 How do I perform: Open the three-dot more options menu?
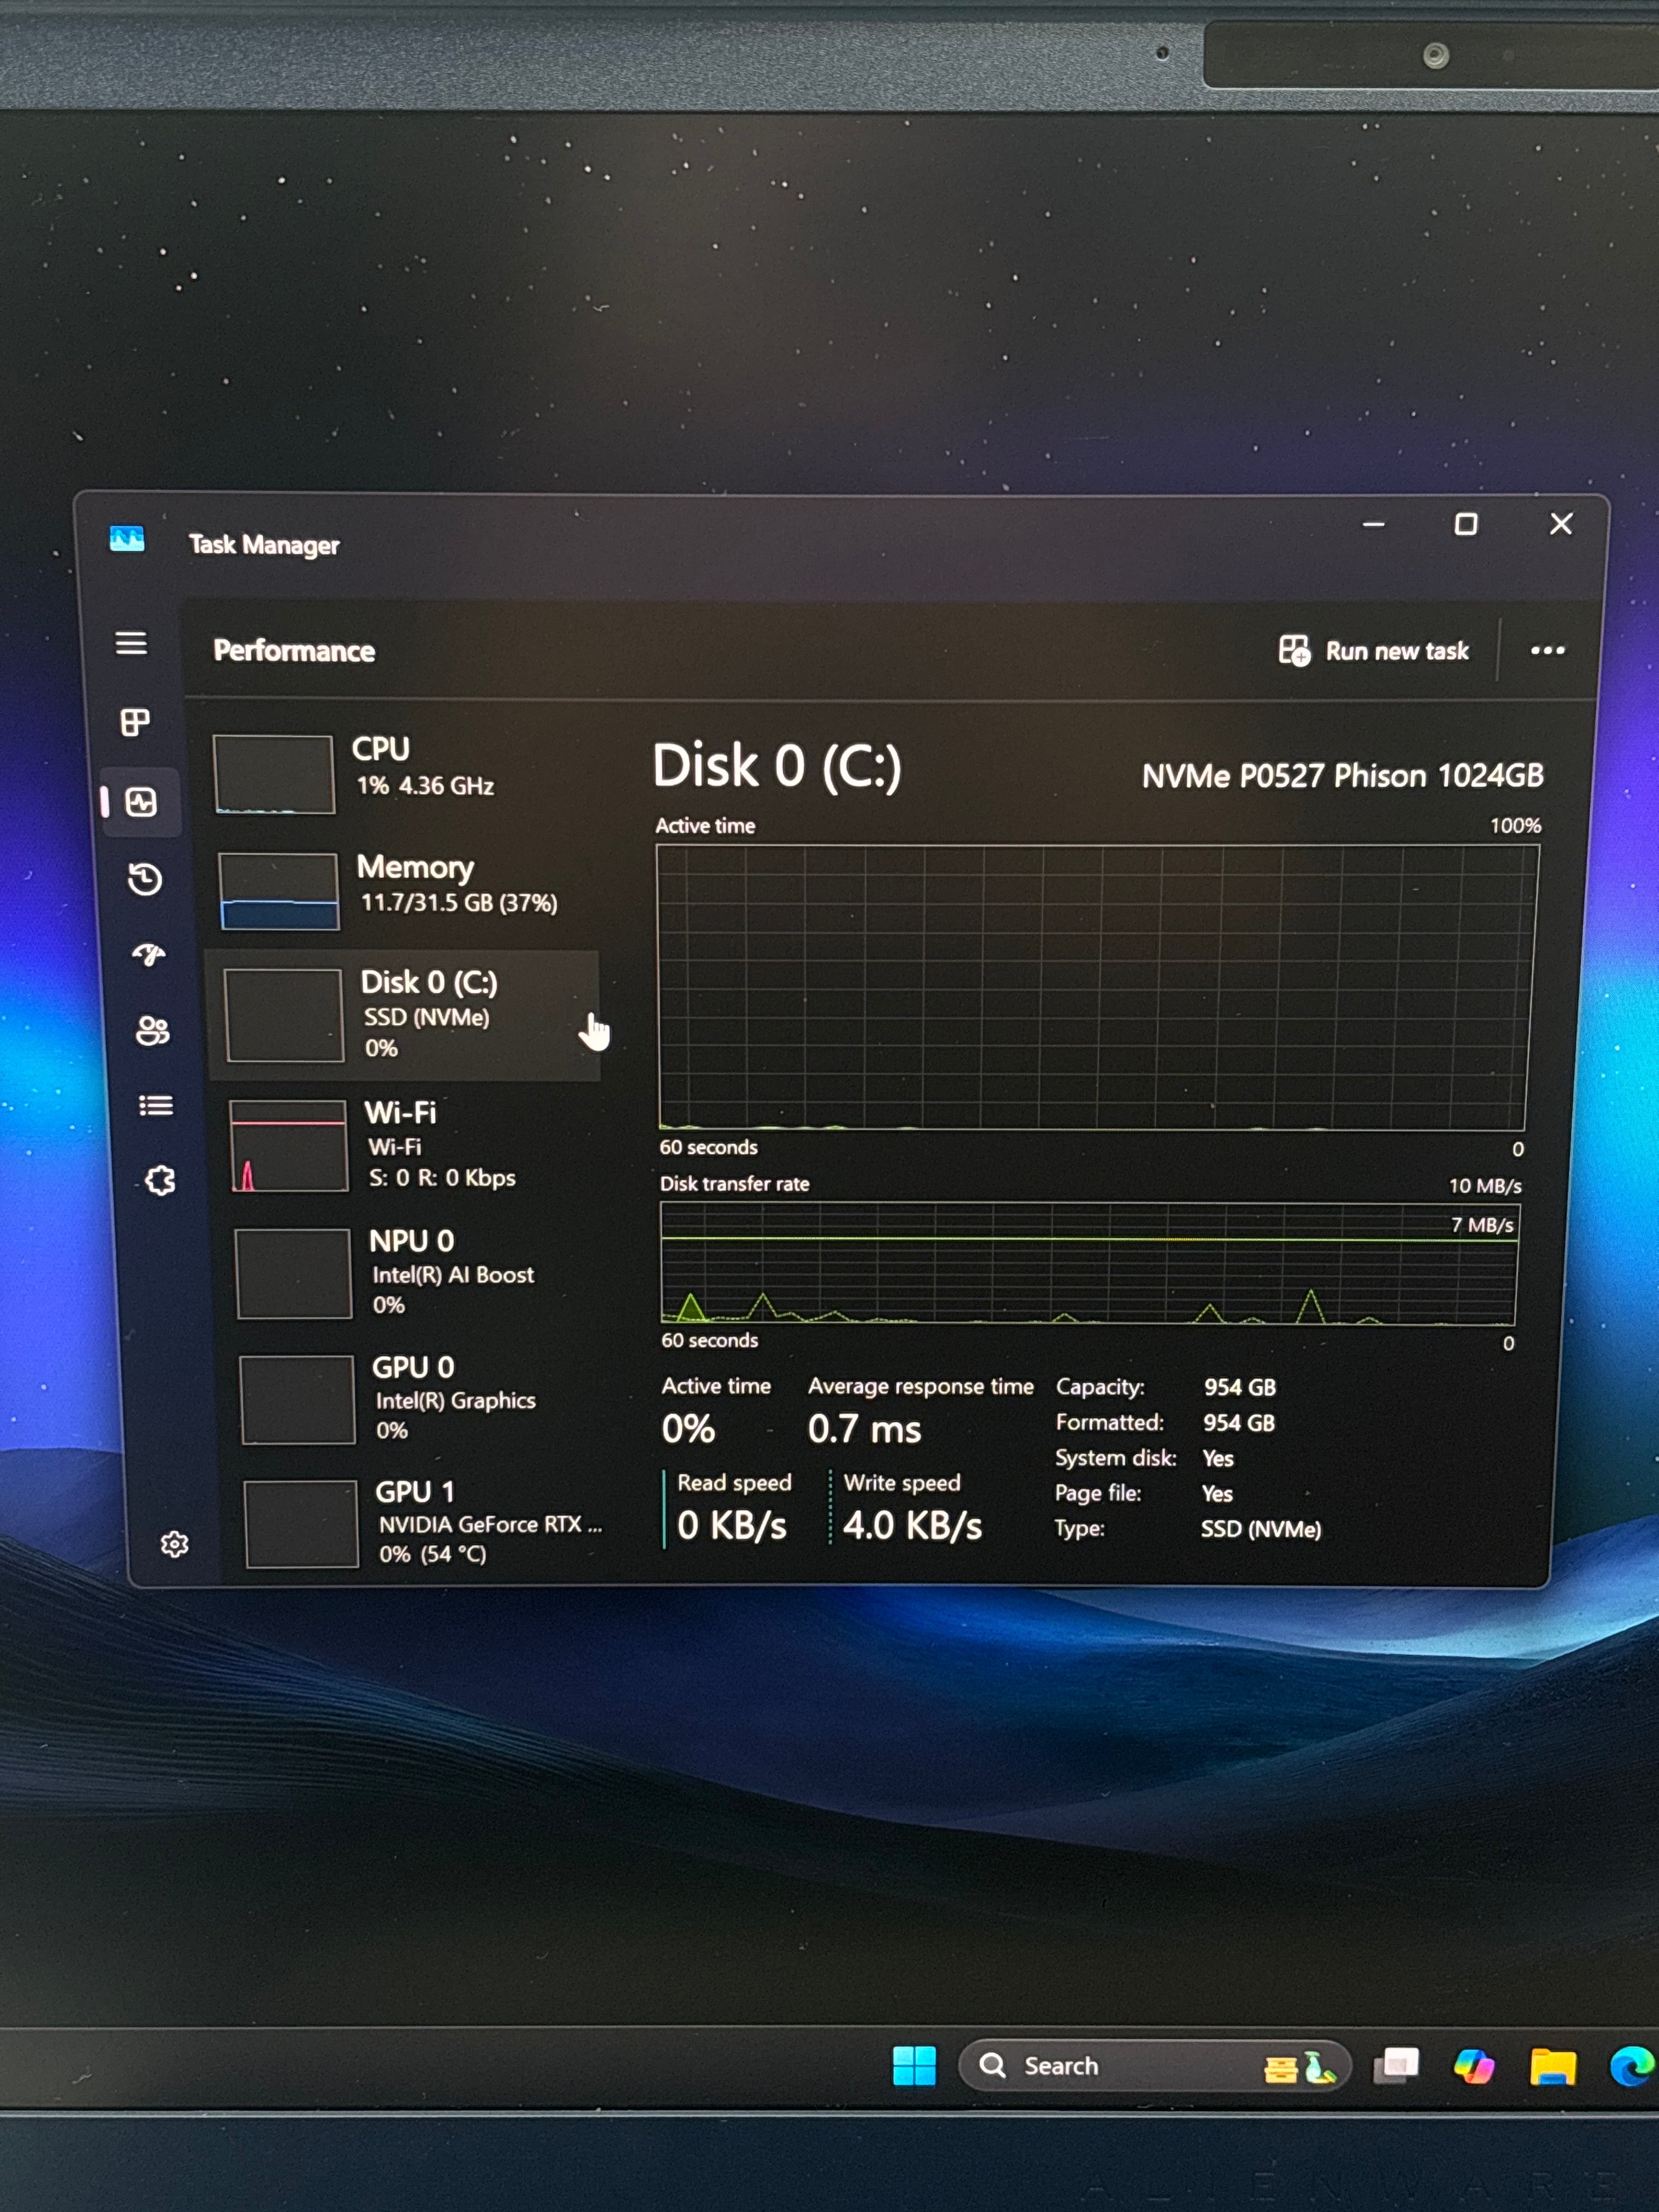point(1547,651)
